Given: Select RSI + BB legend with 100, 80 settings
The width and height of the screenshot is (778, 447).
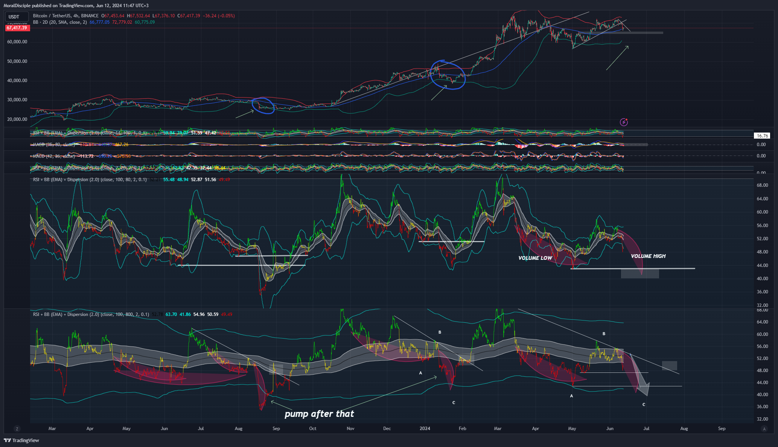Looking at the screenshot, I should tap(90, 180).
